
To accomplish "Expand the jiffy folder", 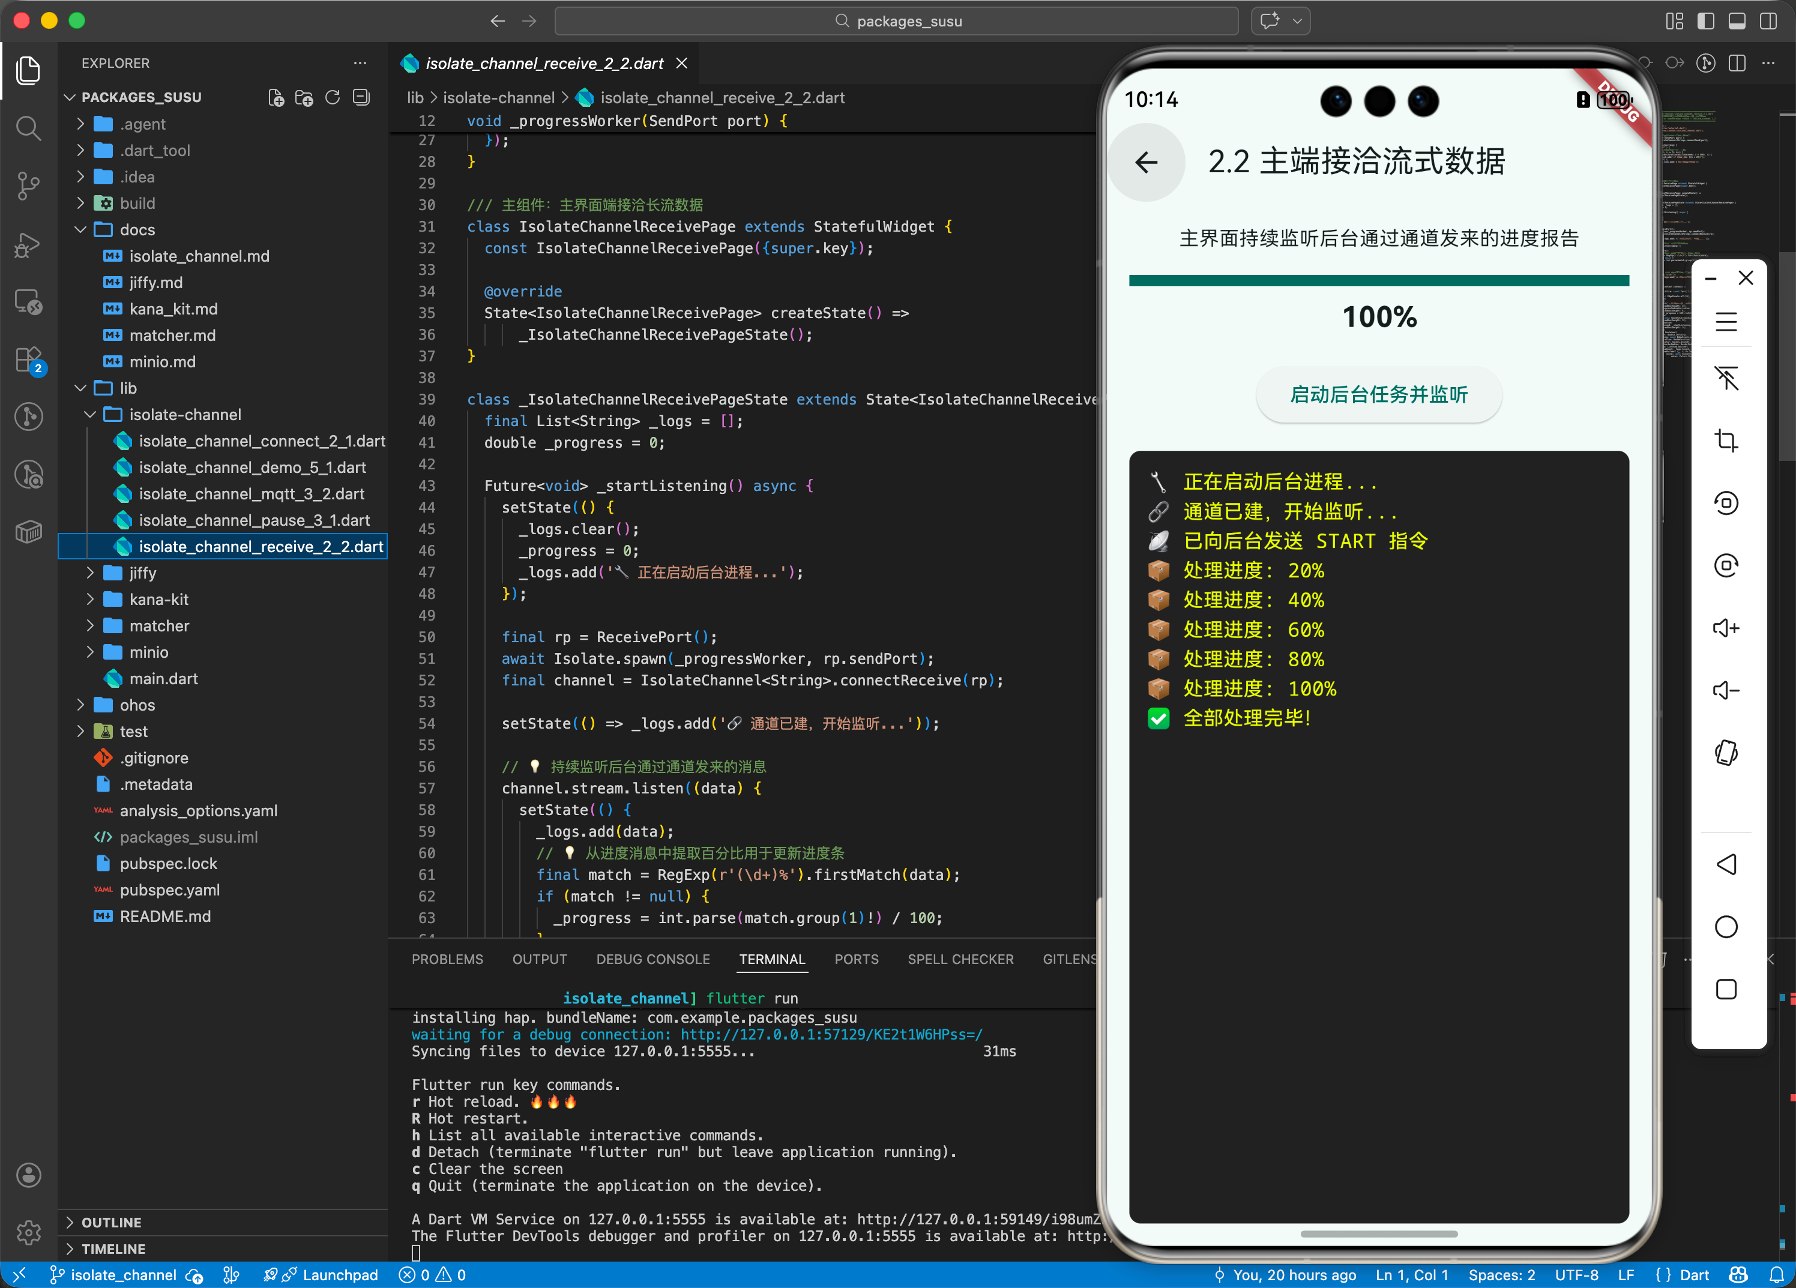I will pos(142,573).
